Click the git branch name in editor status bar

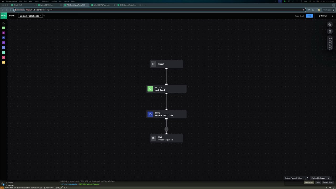tap(21, 188)
